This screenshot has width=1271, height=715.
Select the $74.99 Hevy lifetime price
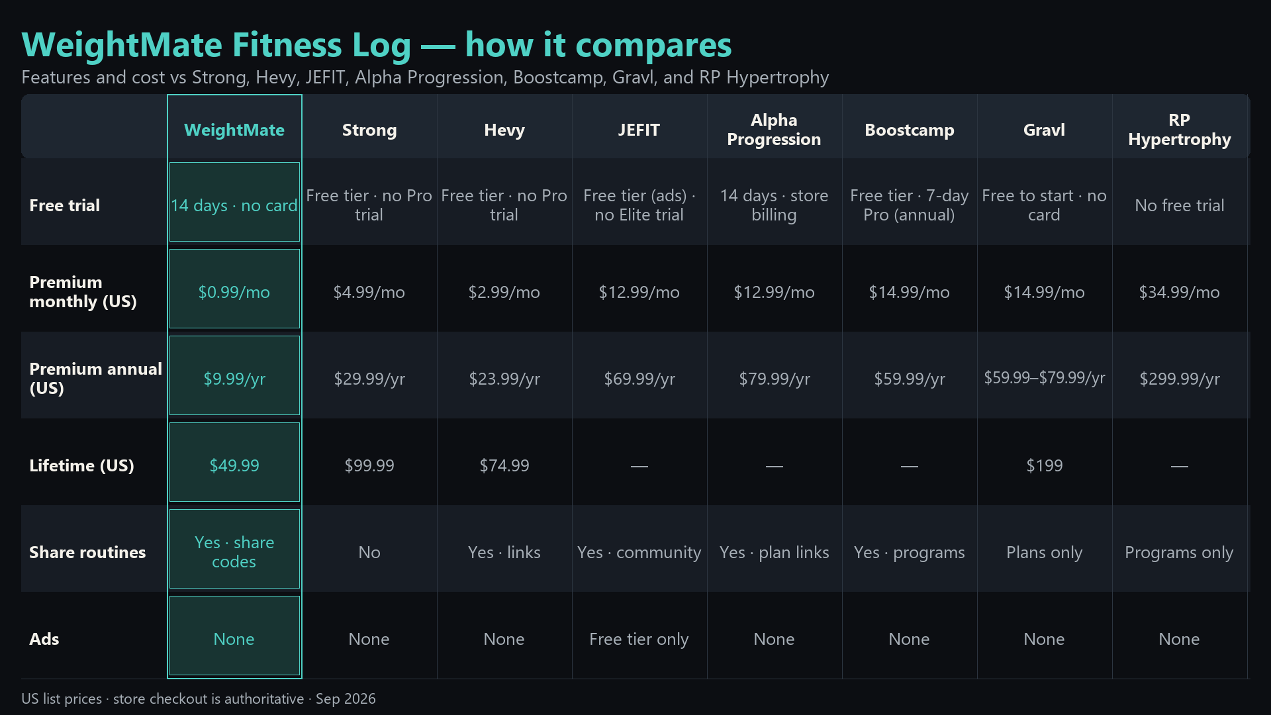pos(504,465)
